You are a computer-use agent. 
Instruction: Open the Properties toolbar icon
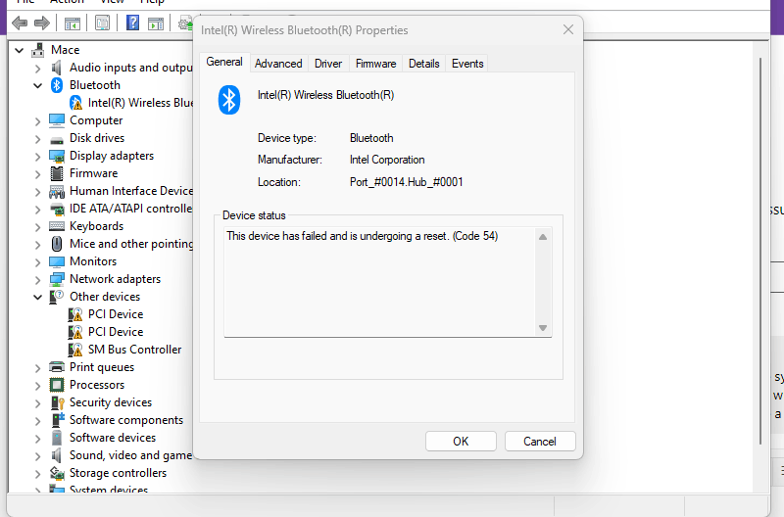pos(102,23)
